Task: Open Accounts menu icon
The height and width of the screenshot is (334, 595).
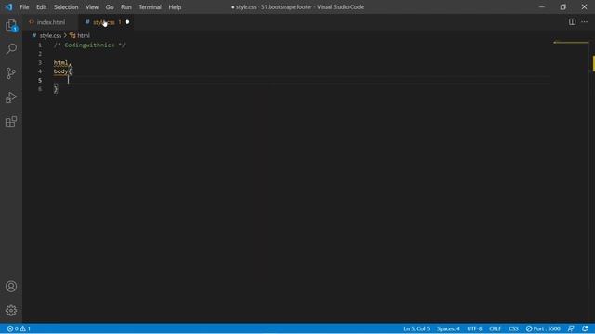Action: 11,287
